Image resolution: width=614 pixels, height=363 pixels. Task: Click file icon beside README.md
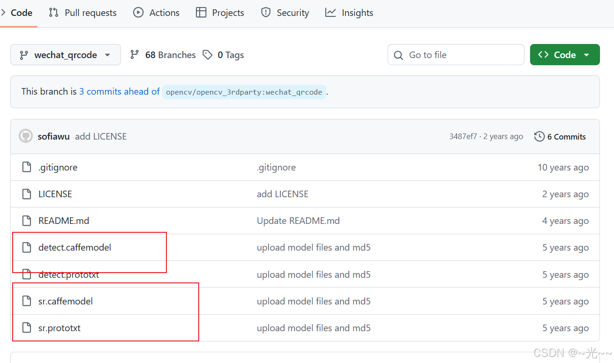tap(27, 221)
